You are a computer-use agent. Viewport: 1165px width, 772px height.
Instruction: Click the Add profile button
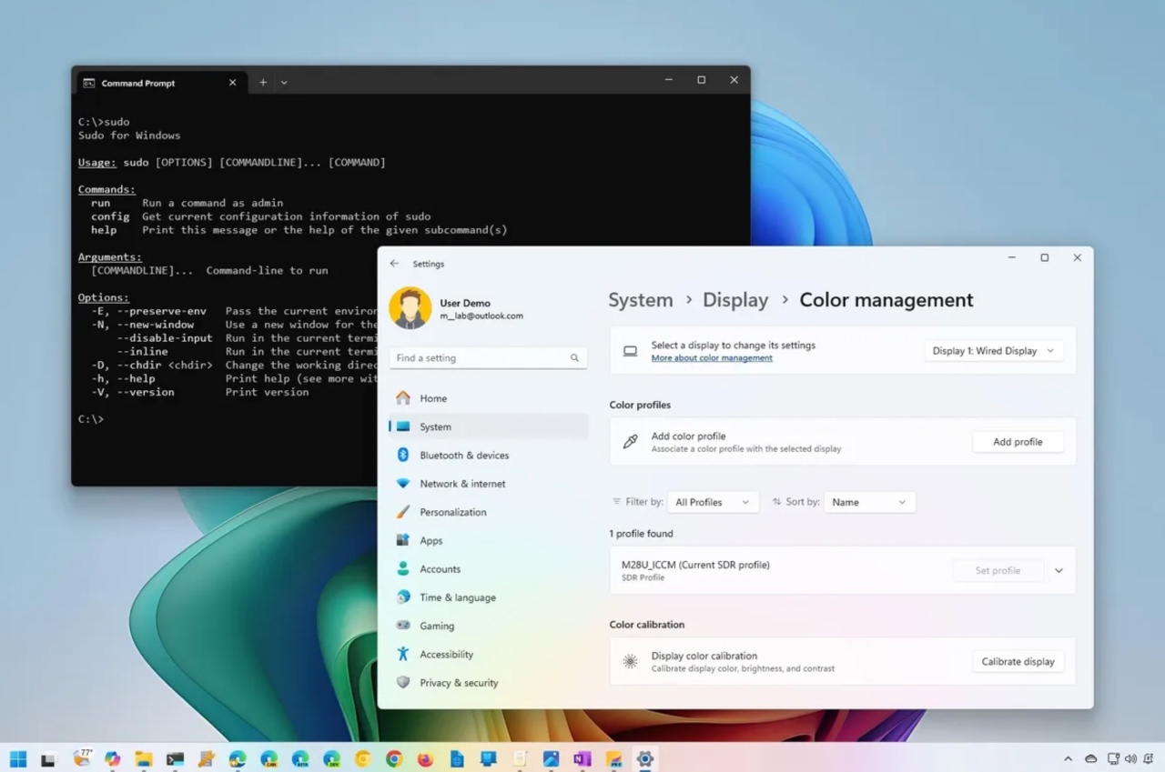1018,442
